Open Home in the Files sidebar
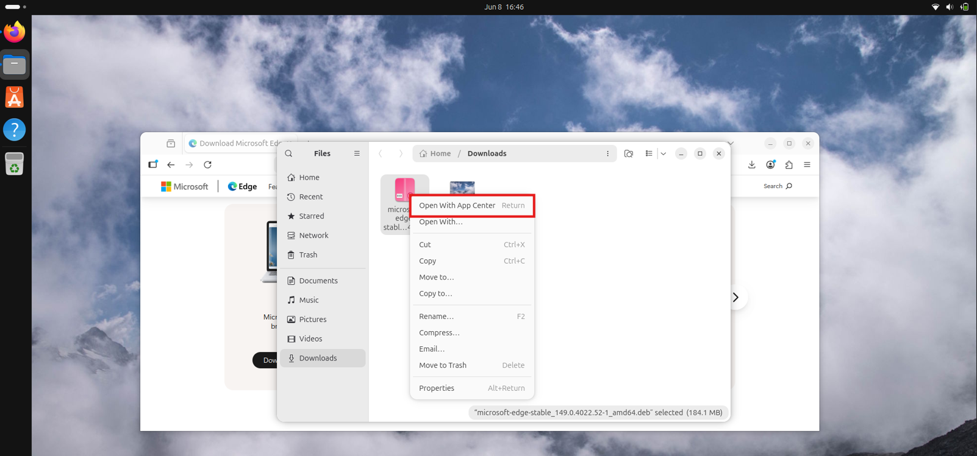The width and height of the screenshot is (977, 456). click(x=323, y=177)
